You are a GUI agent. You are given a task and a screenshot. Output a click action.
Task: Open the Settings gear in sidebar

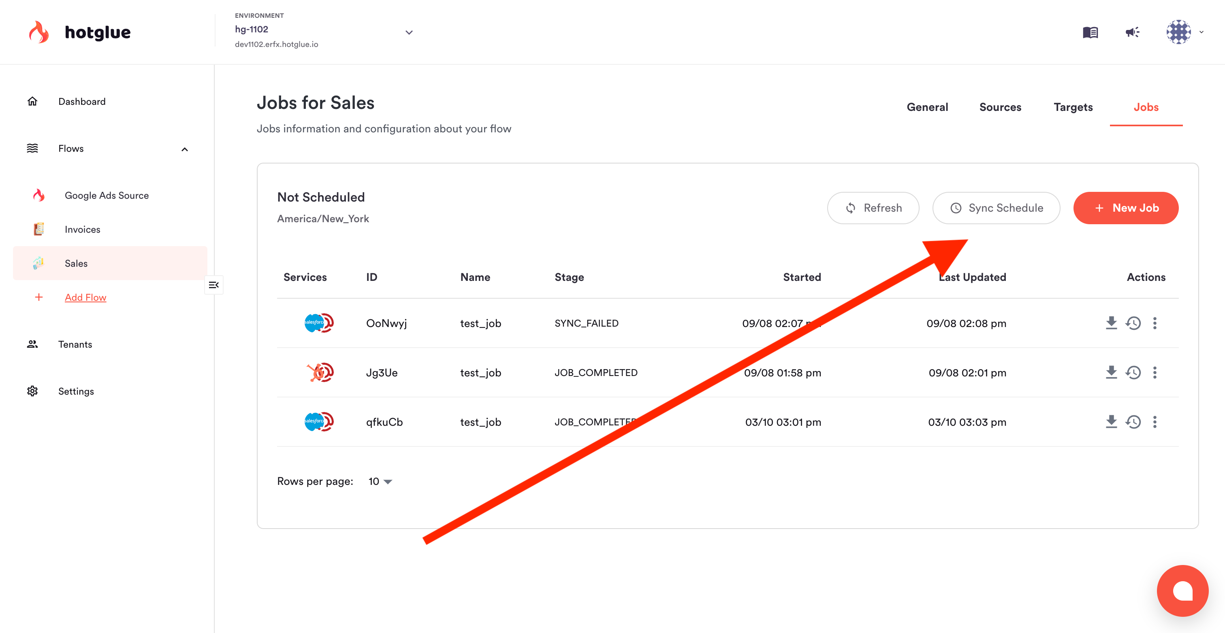tap(32, 391)
